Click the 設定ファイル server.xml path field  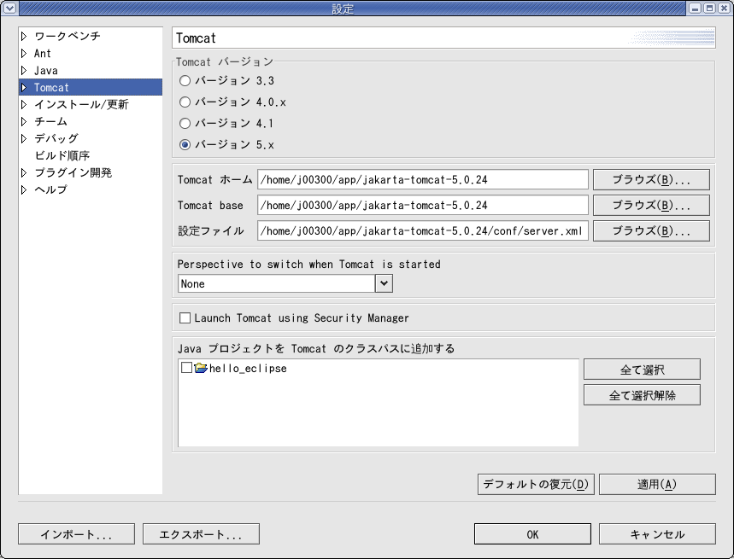(x=423, y=231)
